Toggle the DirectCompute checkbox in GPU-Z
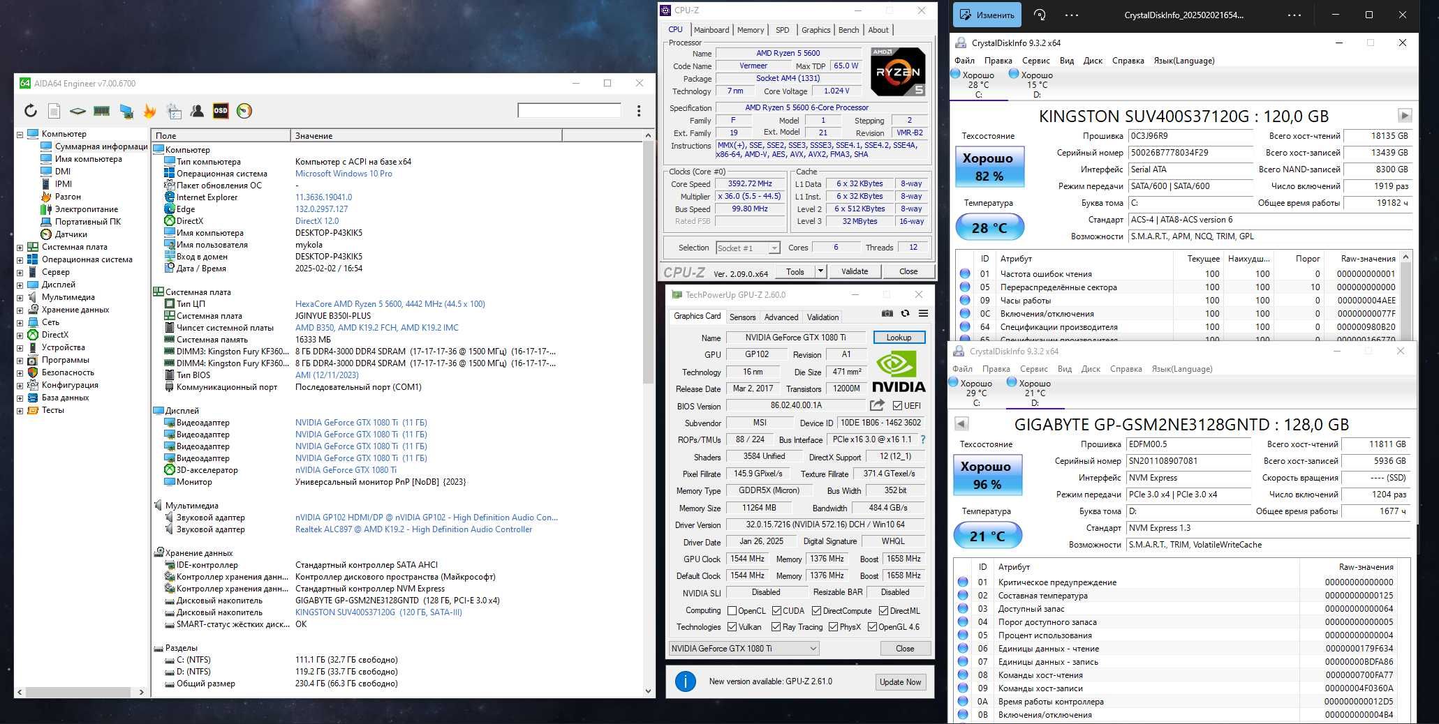Image resolution: width=1439 pixels, height=724 pixels. (x=816, y=610)
